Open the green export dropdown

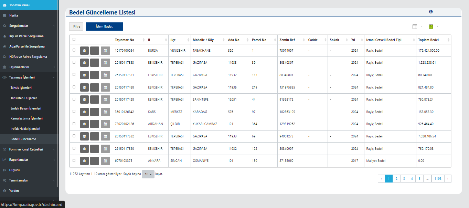[433, 27]
